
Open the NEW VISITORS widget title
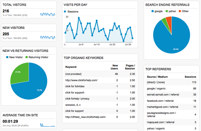tap(14, 28)
